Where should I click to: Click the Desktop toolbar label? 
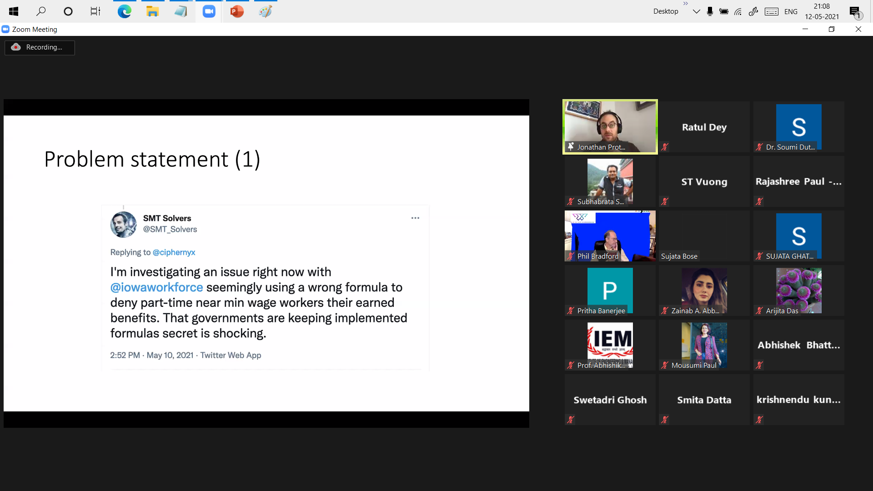pos(666,11)
